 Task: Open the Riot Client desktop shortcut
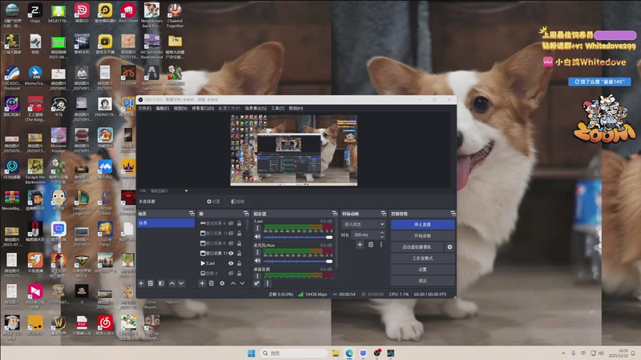pos(128,14)
